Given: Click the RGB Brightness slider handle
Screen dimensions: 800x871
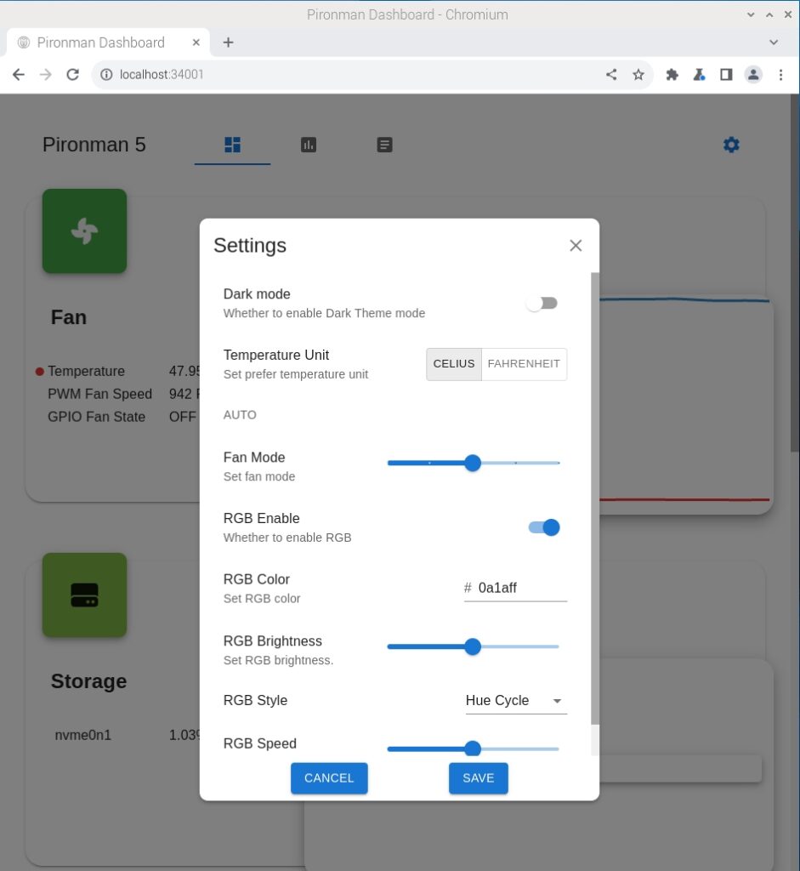Looking at the screenshot, I should click(x=473, y=647).
